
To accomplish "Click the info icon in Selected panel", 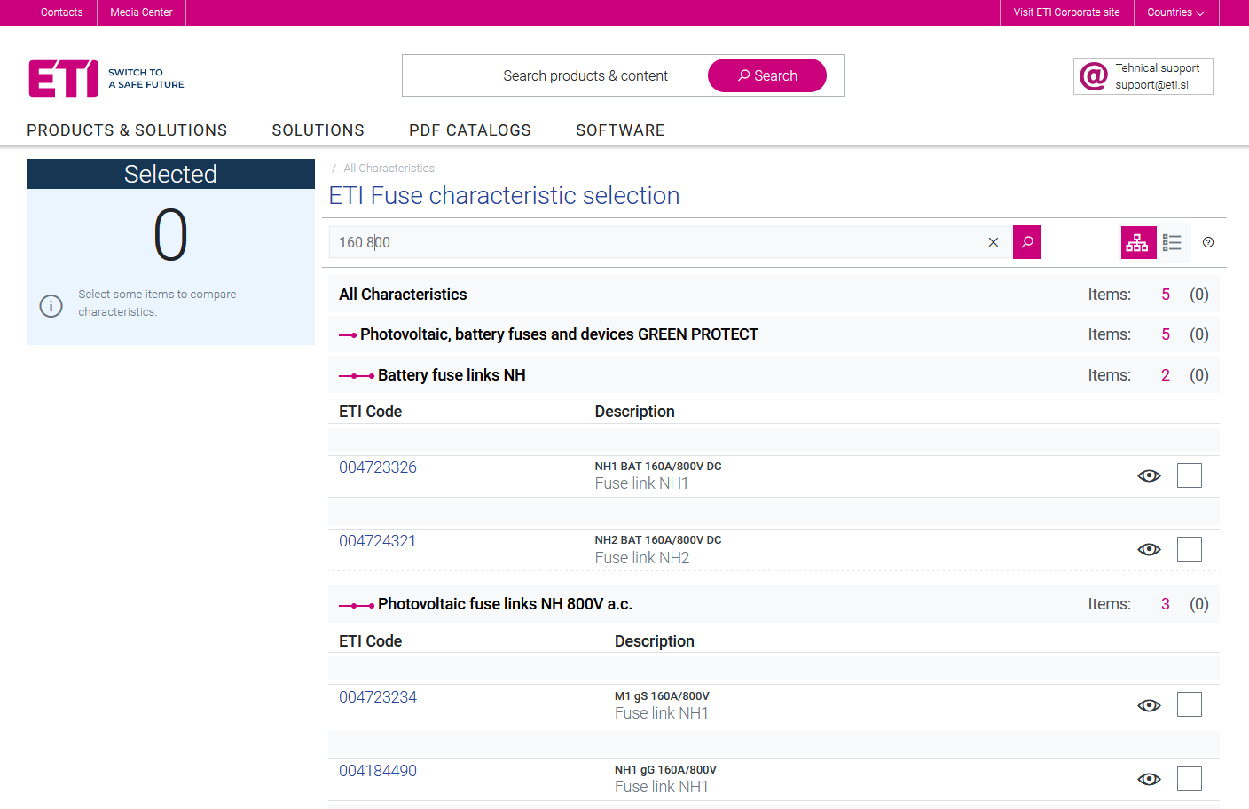I will point(51,305).
